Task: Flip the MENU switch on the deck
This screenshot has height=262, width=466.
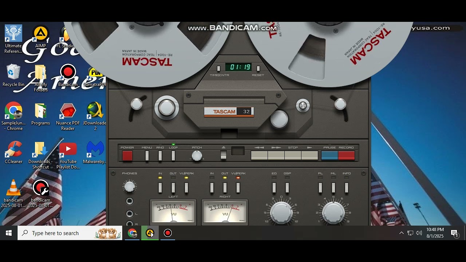Action: 147,156
